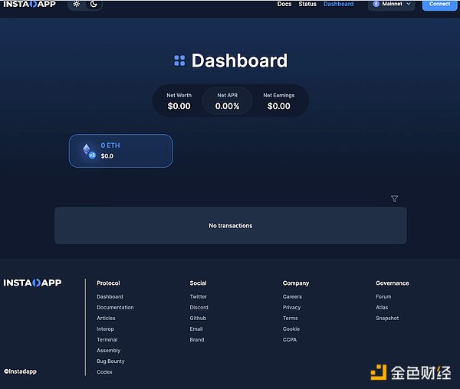Open the Governance Forum link
This screenshot has height=389, width=460.
383,296
